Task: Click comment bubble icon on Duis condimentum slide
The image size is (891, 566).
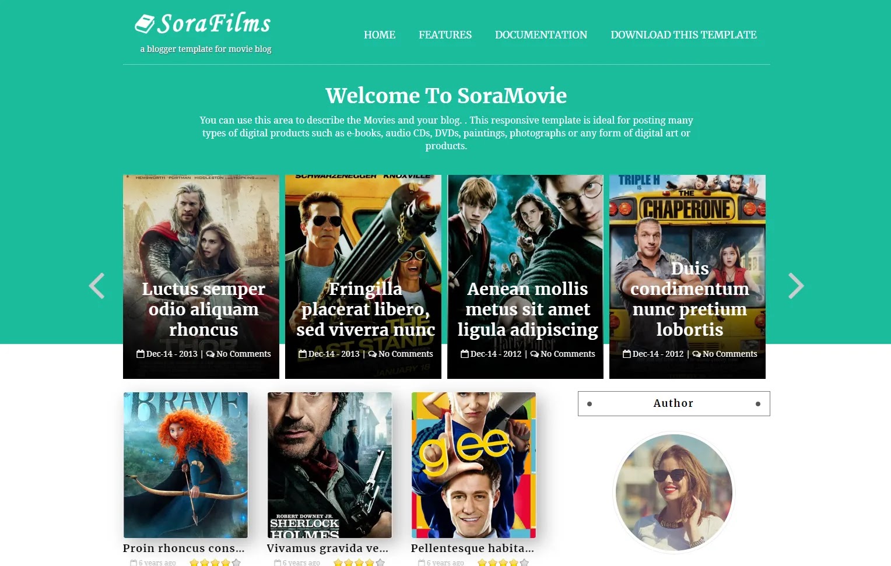Action: (697, 354)
